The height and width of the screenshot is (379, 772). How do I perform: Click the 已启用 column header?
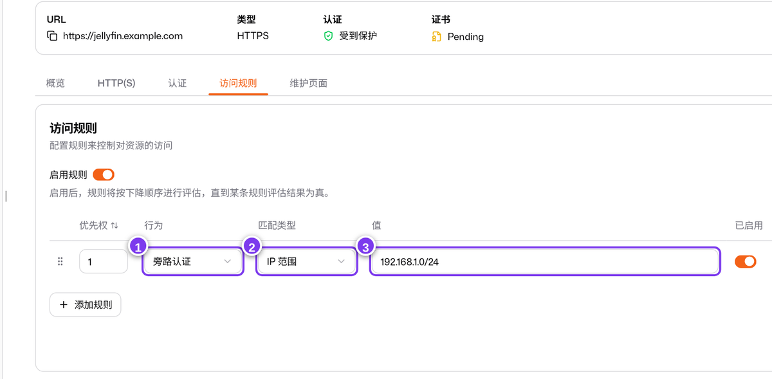(749, 225)
